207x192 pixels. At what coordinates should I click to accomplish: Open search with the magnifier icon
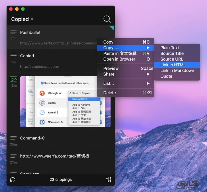[107, 19]
